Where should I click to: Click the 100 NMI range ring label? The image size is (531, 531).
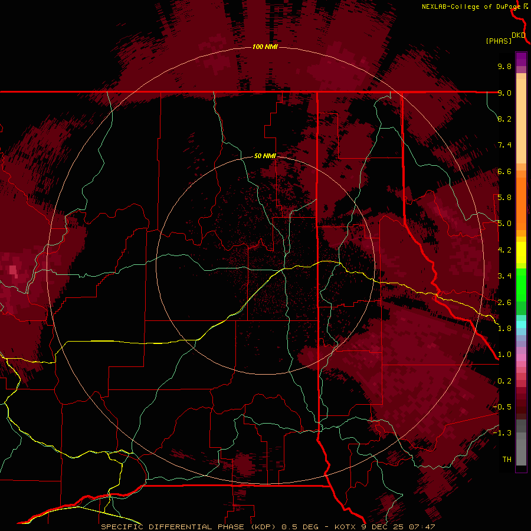pyautogui.click(x=265, y=47)
